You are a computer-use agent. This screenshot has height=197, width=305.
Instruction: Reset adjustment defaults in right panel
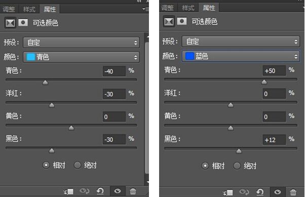point(260,192)
